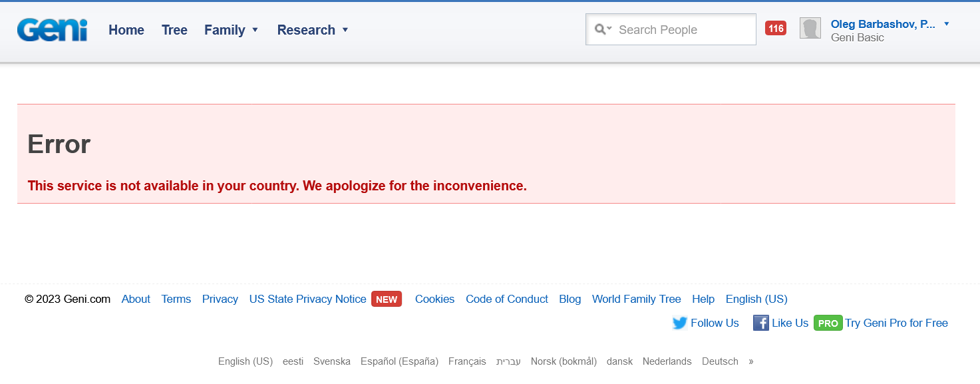Click the Geni logo

click(x=52, y=30)
